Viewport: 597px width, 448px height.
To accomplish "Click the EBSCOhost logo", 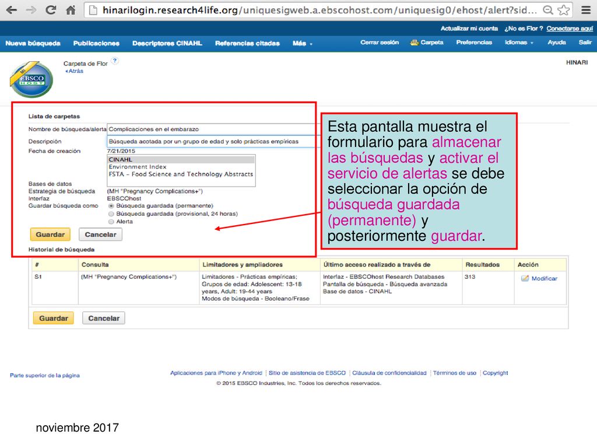I will click(x=31, y=79).
